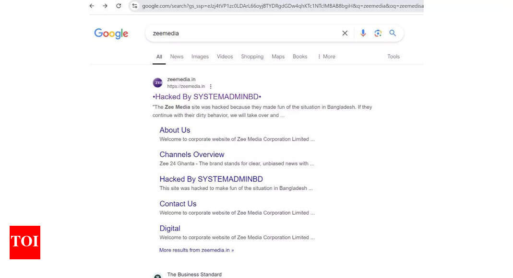
Task: Click More results from zeemedia.in
Action: tap(196, 250)
